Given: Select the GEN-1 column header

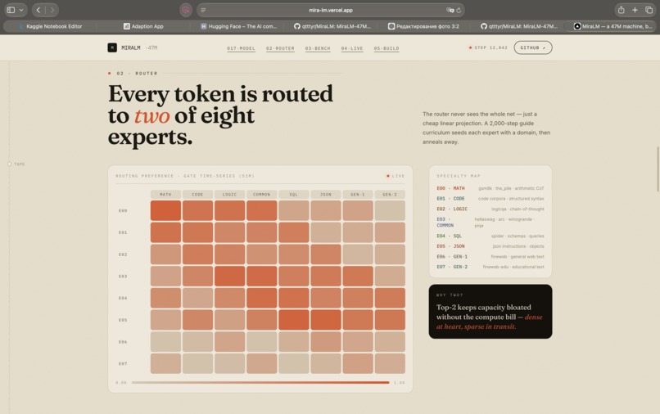Looking at the screenshot, I should click(x=358, y=195).
